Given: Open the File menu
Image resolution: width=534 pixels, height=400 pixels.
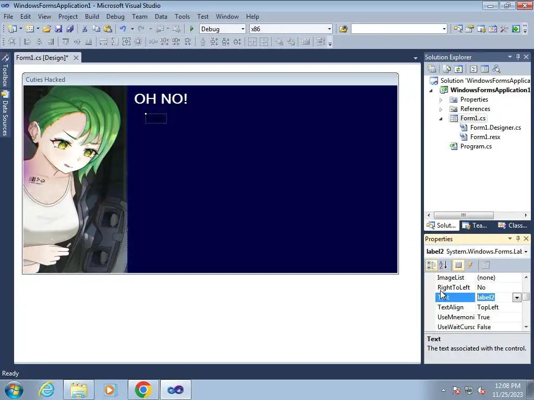Looking at the screenshot, I should click(x=8, y=16).
